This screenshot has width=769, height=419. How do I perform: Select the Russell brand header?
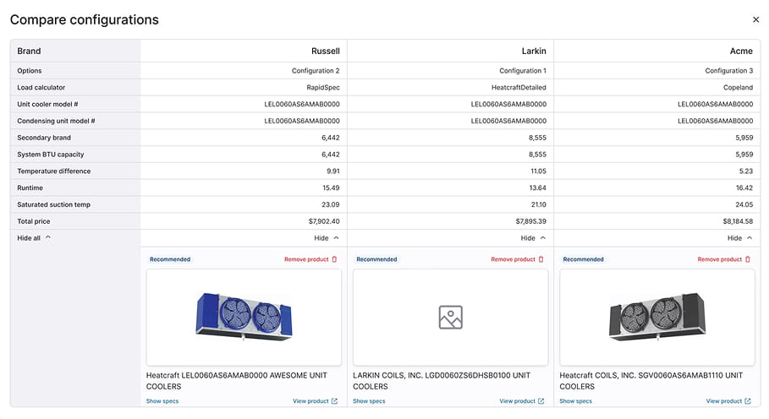[x=326, y=51]
